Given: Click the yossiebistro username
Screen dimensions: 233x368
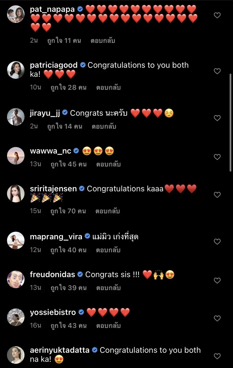Looking at the screenshot, I should click(53, 312).
